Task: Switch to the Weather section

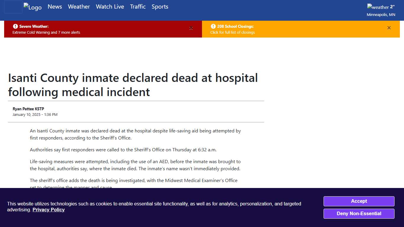Action: [x=79, y=7]
